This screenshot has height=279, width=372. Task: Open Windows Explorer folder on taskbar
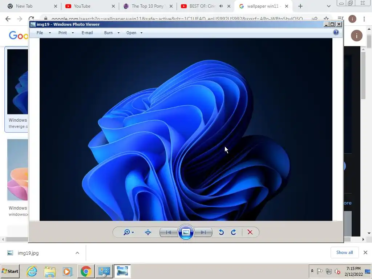(x=50, y=271)
